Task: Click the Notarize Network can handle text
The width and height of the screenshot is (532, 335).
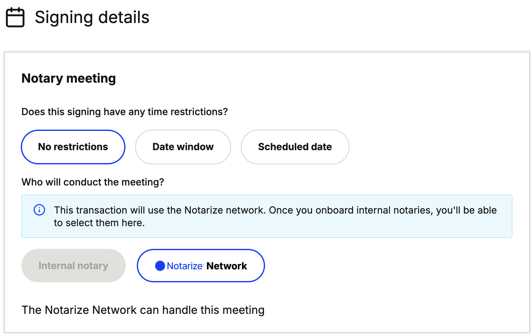Action: coord(143,310)
